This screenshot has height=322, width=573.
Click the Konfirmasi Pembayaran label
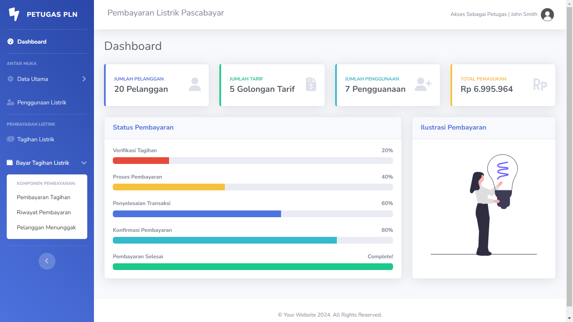click(x=142, y=230)
